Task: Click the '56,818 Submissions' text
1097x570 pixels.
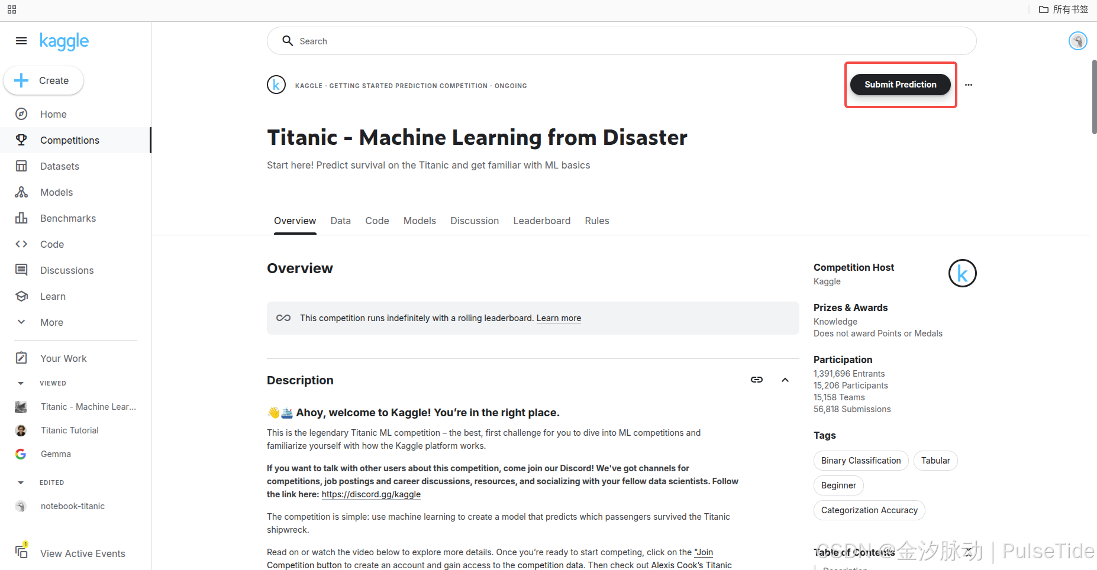Action: click(852, 409)
